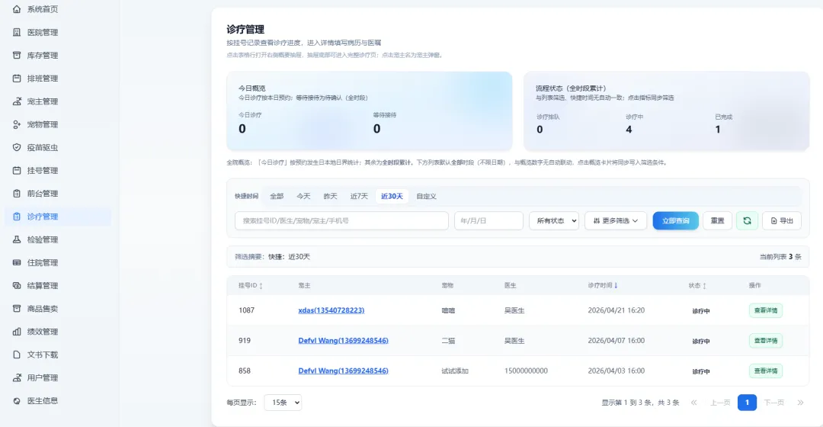Click the 用户管理 user icon
823x427 pixels.
(x=17, y=377)
